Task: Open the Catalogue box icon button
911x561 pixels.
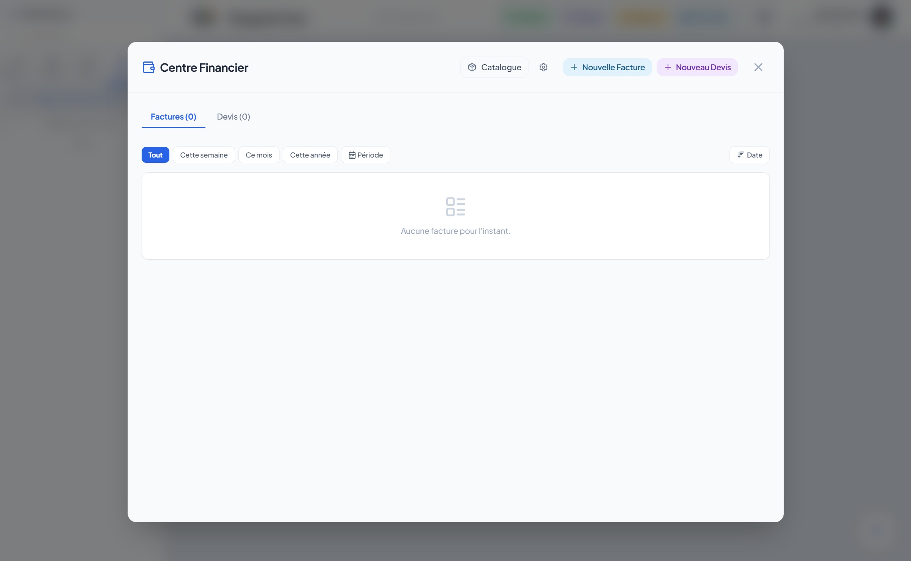Action: pos(494,67)
